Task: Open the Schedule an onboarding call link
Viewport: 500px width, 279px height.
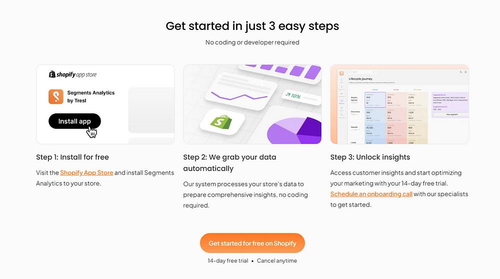Action: 371,194
